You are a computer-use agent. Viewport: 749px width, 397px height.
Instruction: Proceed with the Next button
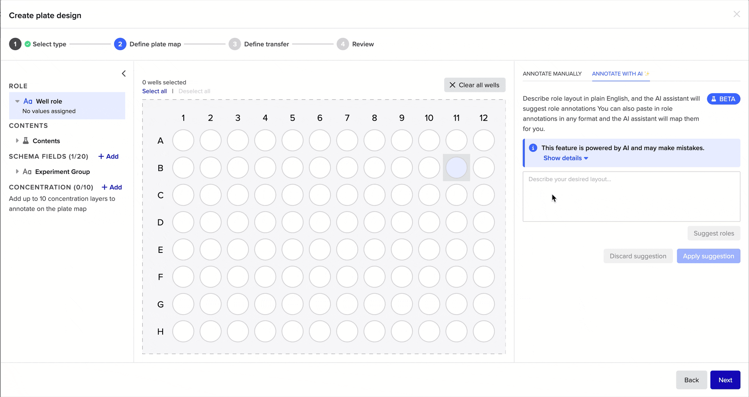(x=725, y=380)
